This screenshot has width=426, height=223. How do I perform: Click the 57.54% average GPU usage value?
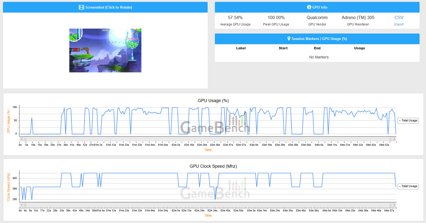(235, 17)
